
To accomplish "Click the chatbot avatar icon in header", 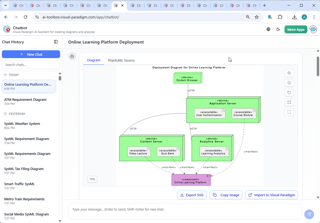I will click(313, 29).
